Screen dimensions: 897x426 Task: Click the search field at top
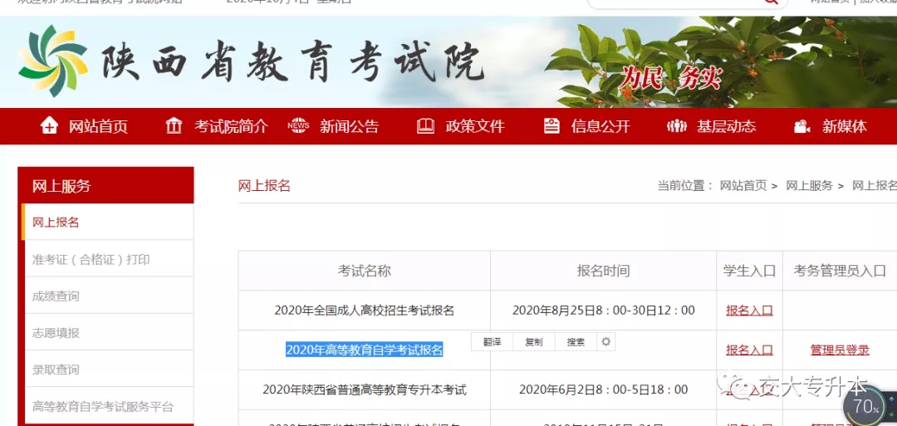tap(687, 2)
